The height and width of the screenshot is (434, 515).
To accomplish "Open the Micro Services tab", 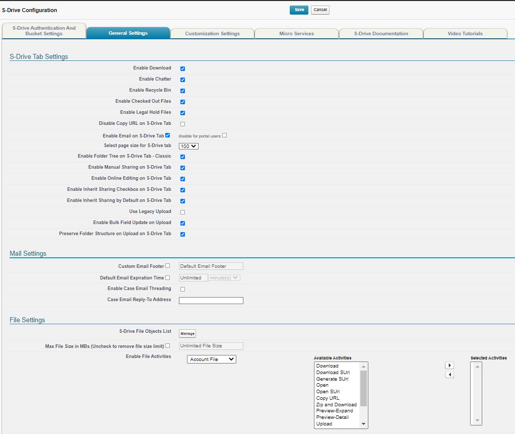I will pos(296,34).
